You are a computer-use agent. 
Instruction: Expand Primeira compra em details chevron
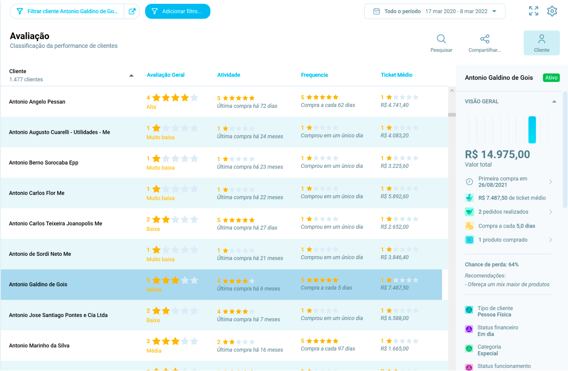[550, 182]
